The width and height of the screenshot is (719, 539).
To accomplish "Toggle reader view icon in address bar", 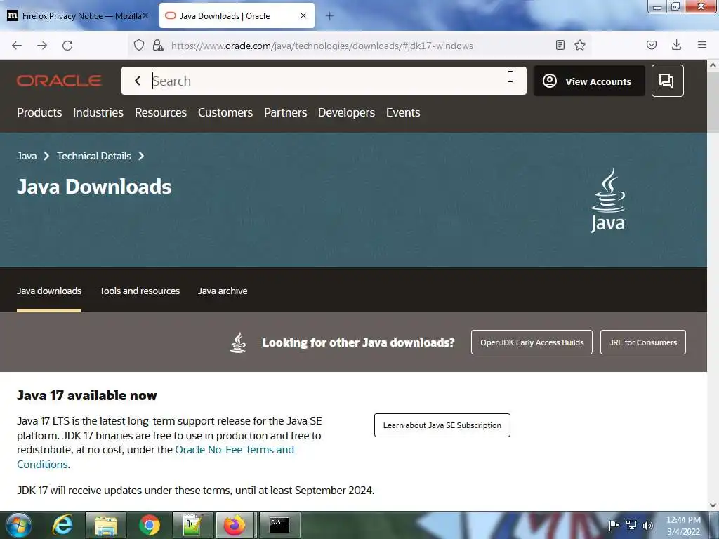I will coord(560,45).
